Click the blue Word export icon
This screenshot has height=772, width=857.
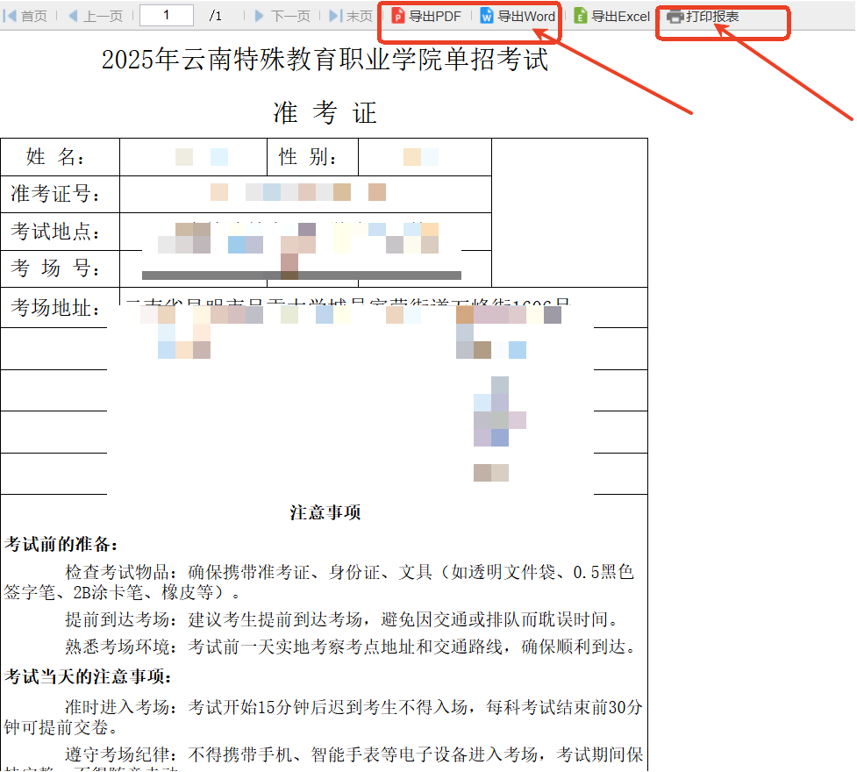click(487, 16)
